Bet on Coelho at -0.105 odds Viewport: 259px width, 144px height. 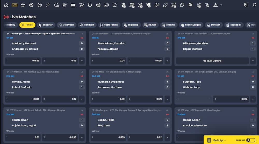click(108, 137)
